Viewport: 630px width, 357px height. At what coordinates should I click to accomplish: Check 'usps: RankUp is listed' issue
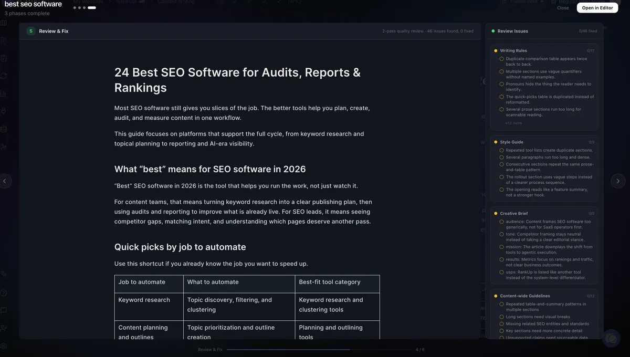(x=501, y=272)
